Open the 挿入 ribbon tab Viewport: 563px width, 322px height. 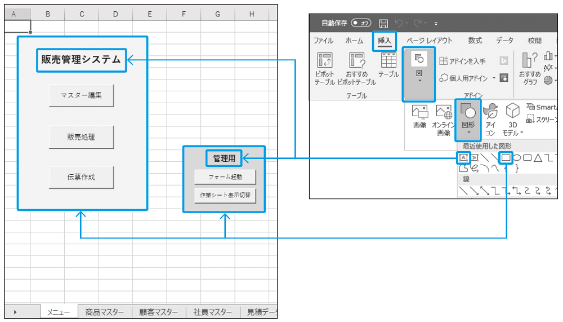point(384,41)
